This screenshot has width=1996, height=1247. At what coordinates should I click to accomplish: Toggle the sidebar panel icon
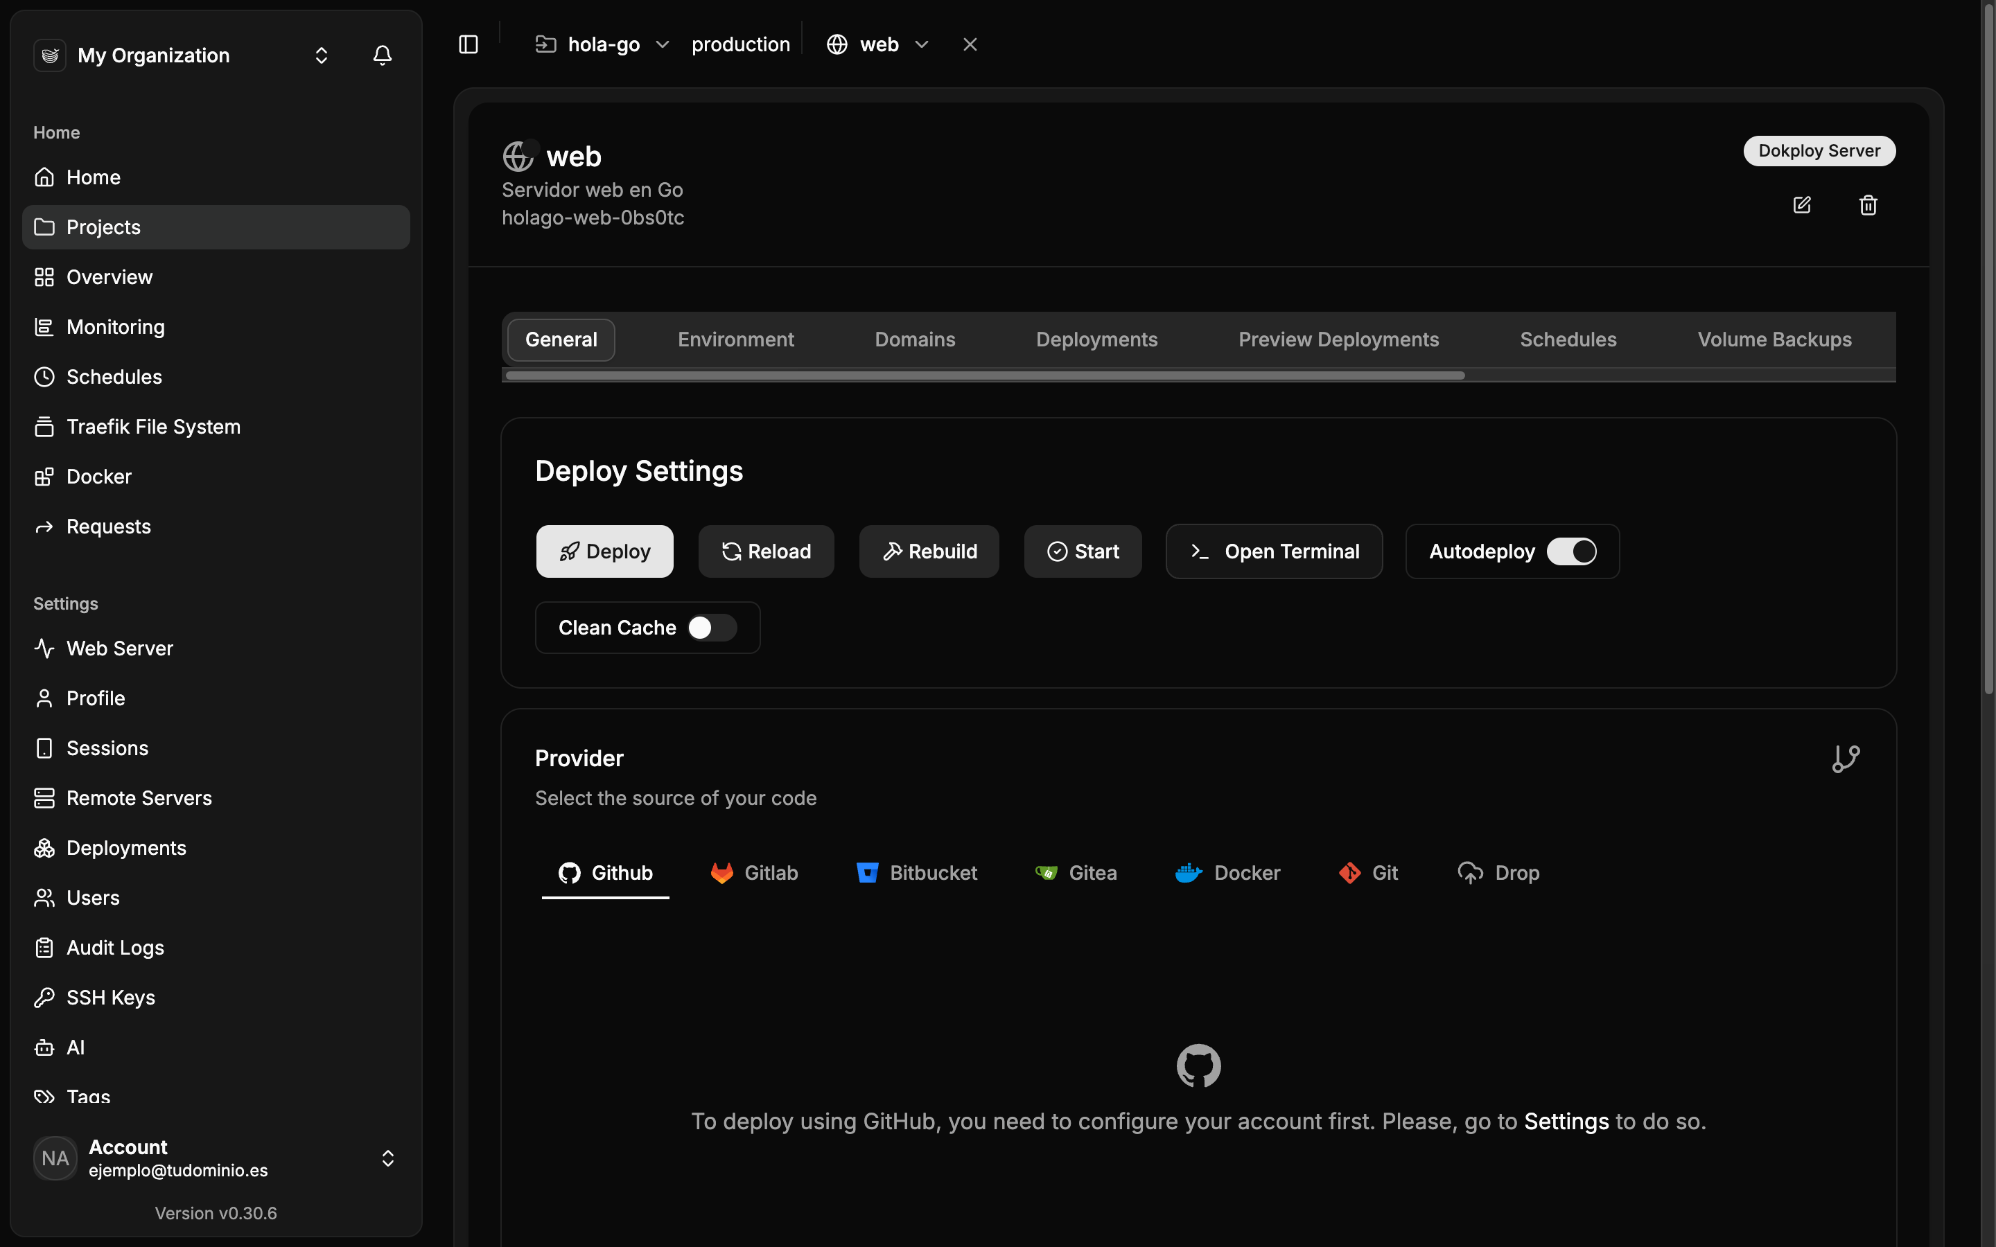pyautogui.click(x=469, y=44)
